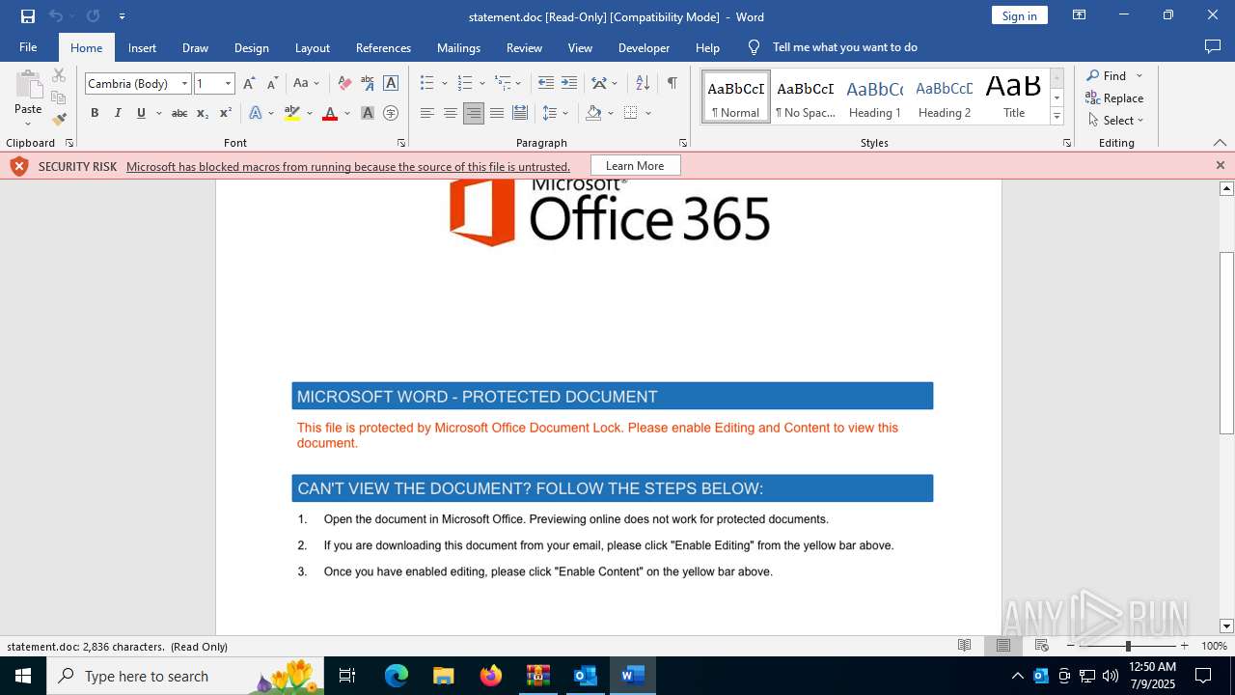The width and height of the screenshot is (1235, 695).
Task: Open Microsoft Edge from the taskbar
Action: coord(397,676)
